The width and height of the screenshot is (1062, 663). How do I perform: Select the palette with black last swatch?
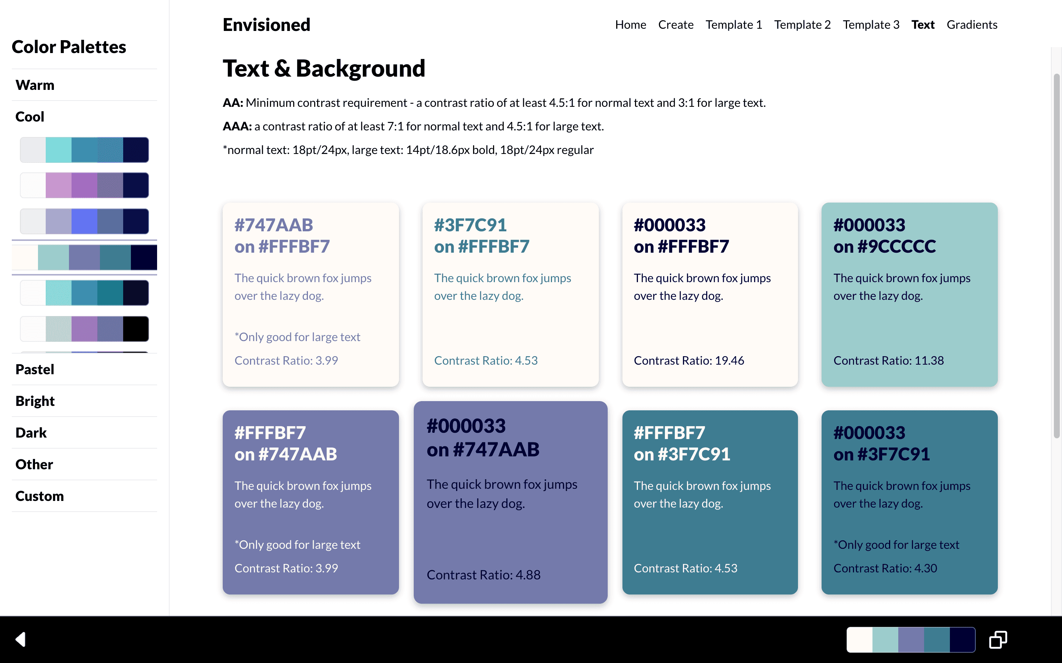click(84, 329)
